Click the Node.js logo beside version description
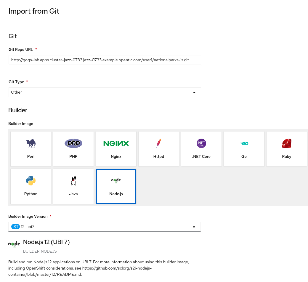The height and width of the screenshot is (282, 308). click(14, 244)
